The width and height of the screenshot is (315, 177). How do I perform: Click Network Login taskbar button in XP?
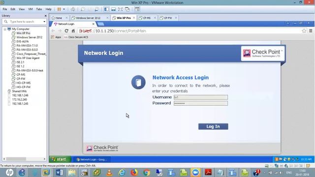[92, 159]
